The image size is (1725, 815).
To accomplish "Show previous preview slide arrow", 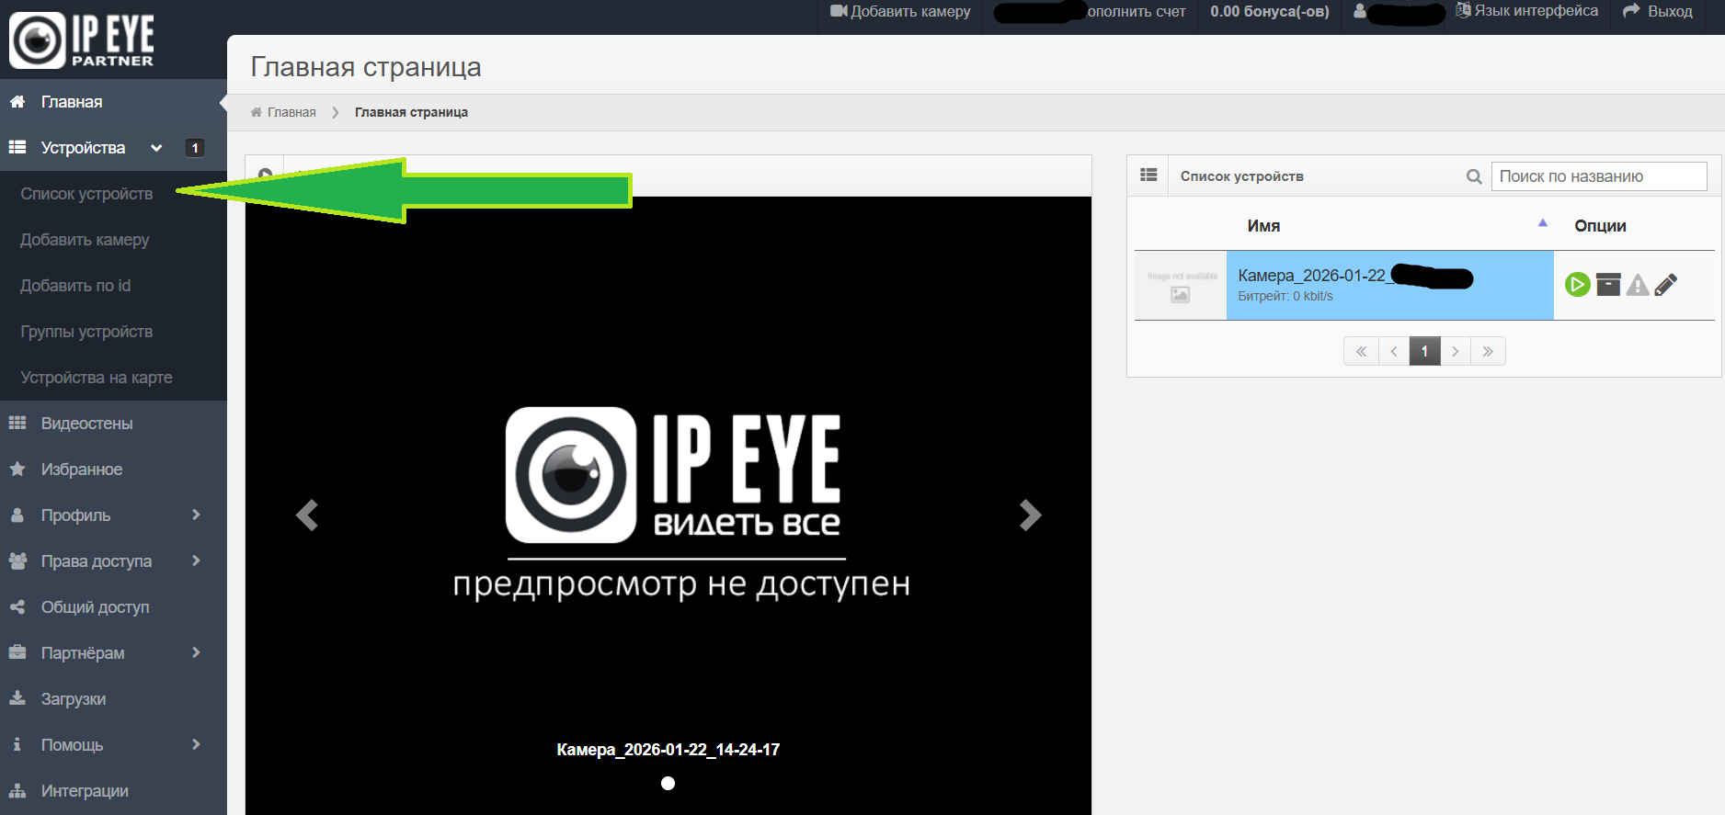I will click(x=307, y=515).
